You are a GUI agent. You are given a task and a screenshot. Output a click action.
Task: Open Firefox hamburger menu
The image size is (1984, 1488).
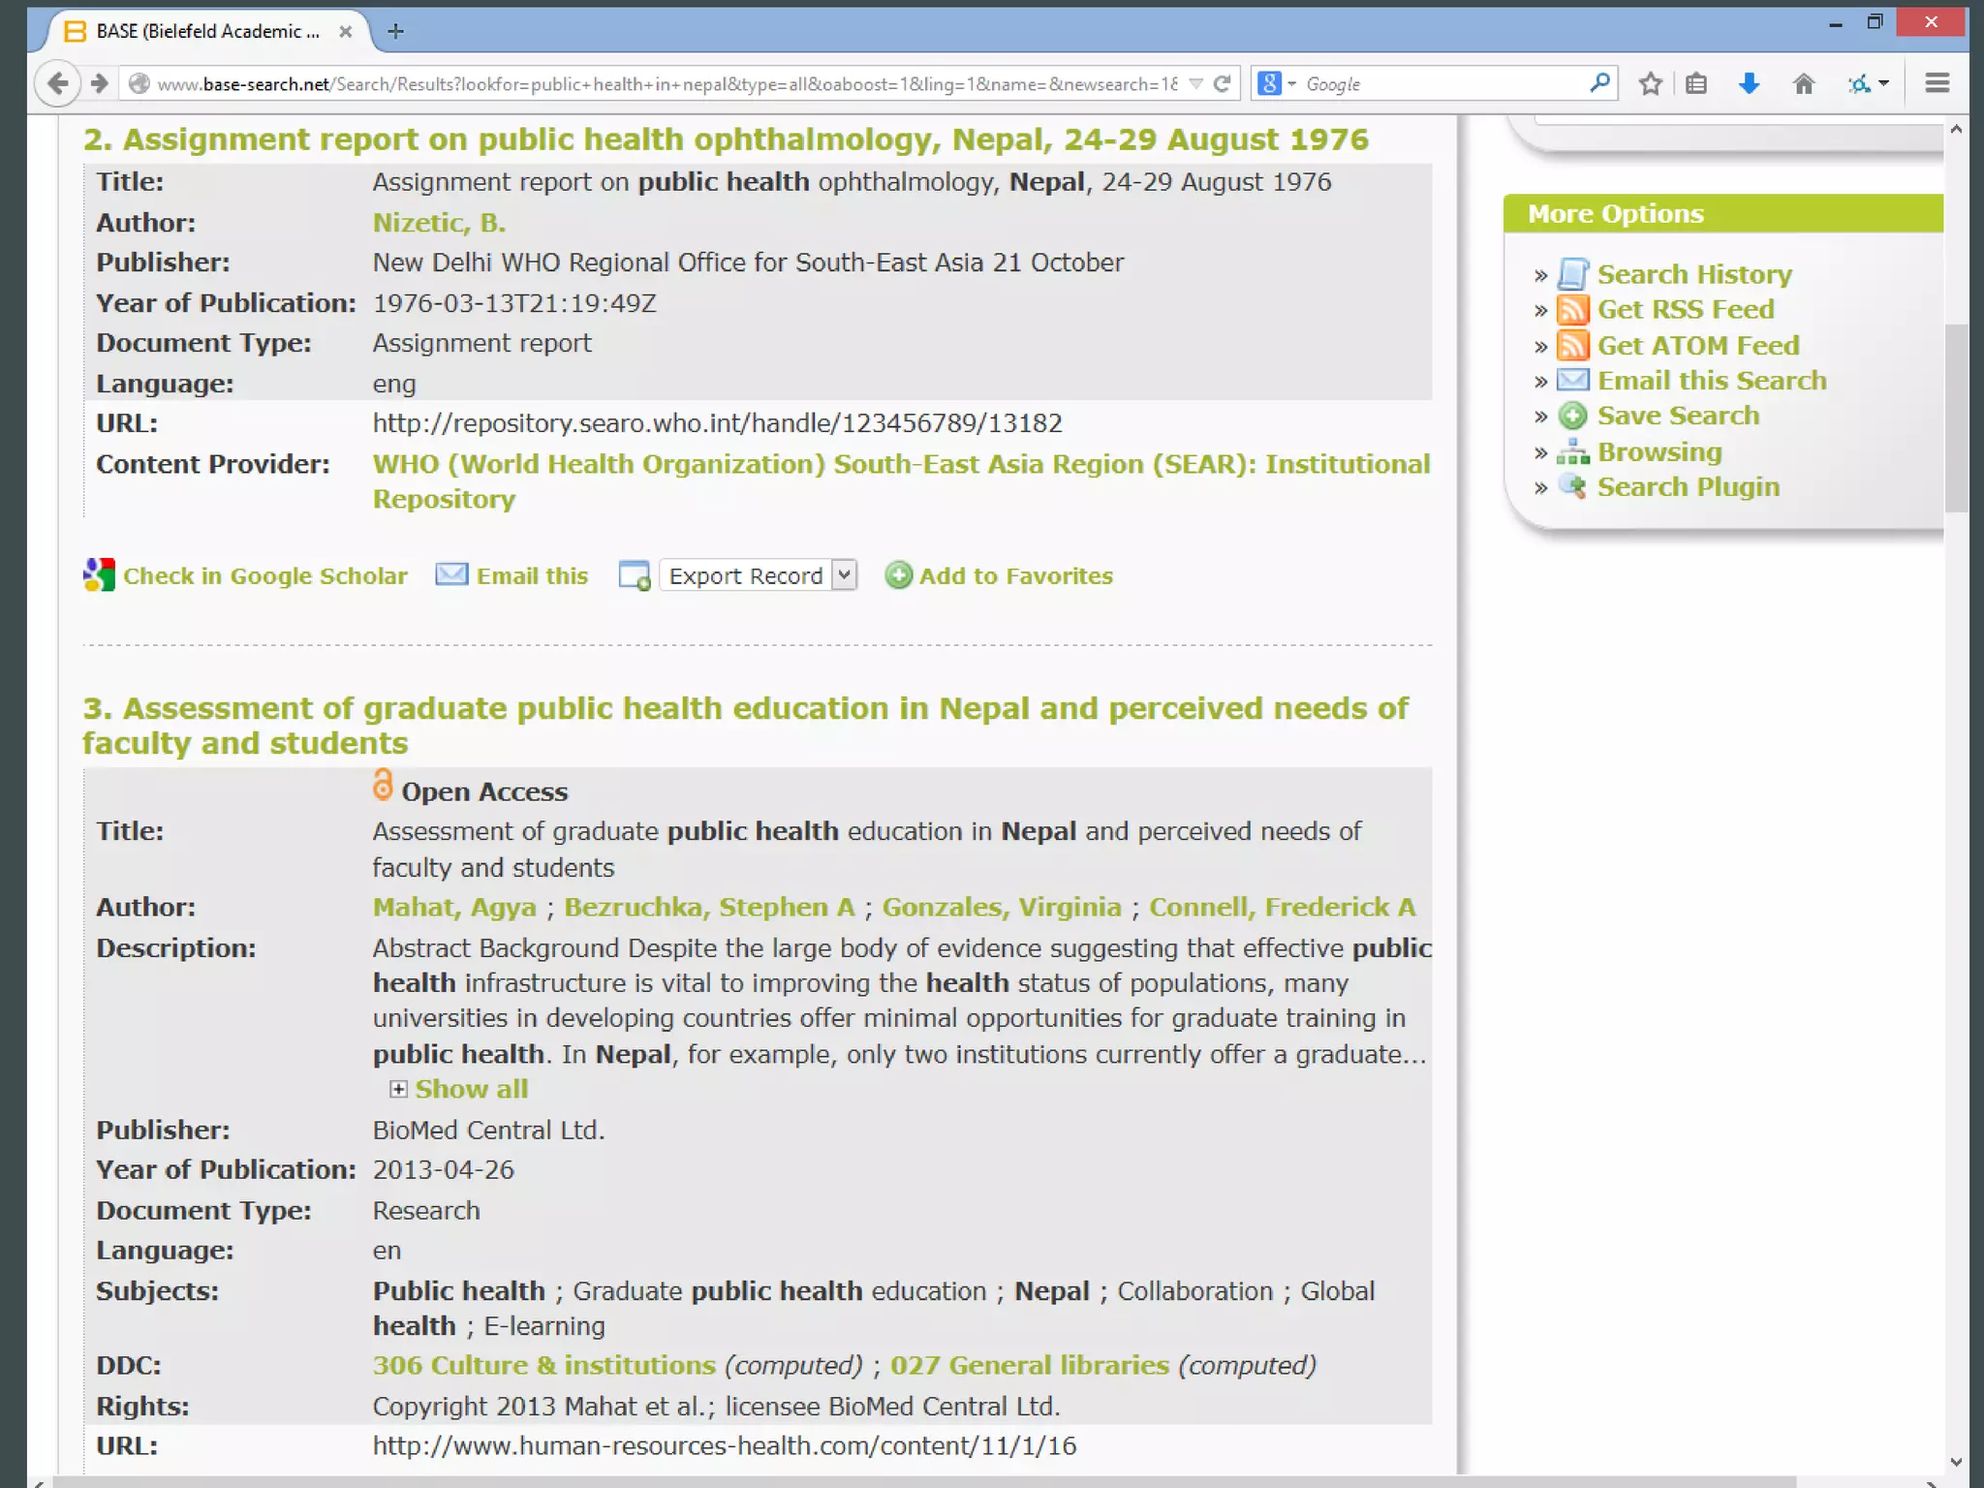click(1937, 84)
